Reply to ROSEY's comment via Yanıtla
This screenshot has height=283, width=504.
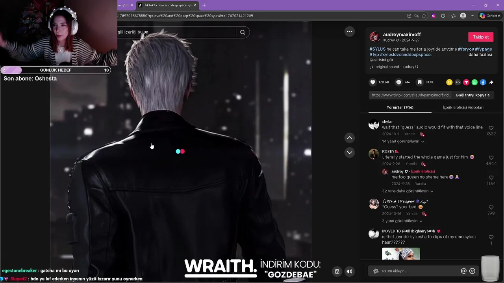click(x=411, y=164)
